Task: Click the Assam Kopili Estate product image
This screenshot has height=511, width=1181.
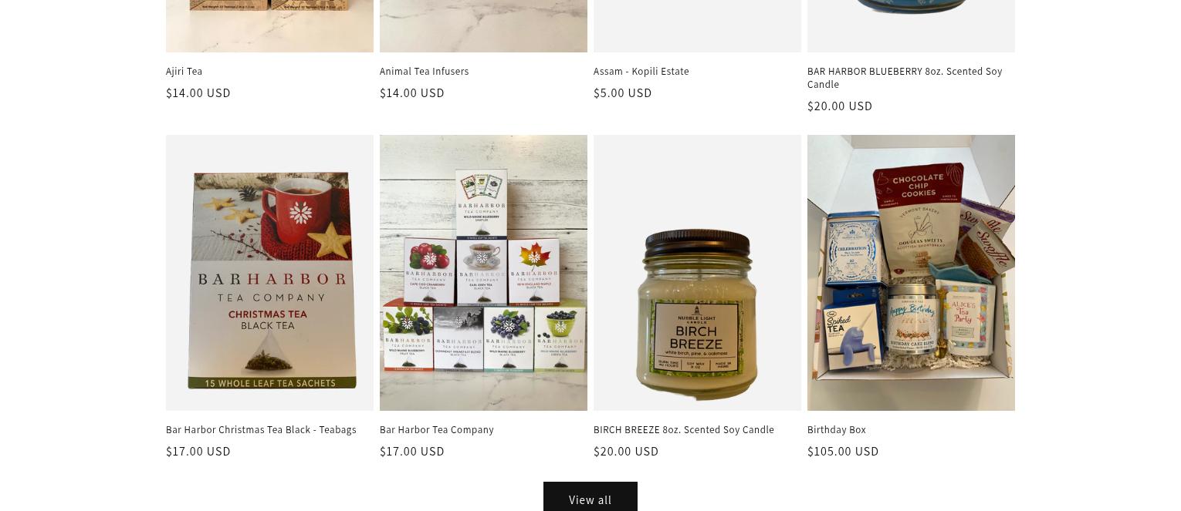Action: tap(697, 25)
